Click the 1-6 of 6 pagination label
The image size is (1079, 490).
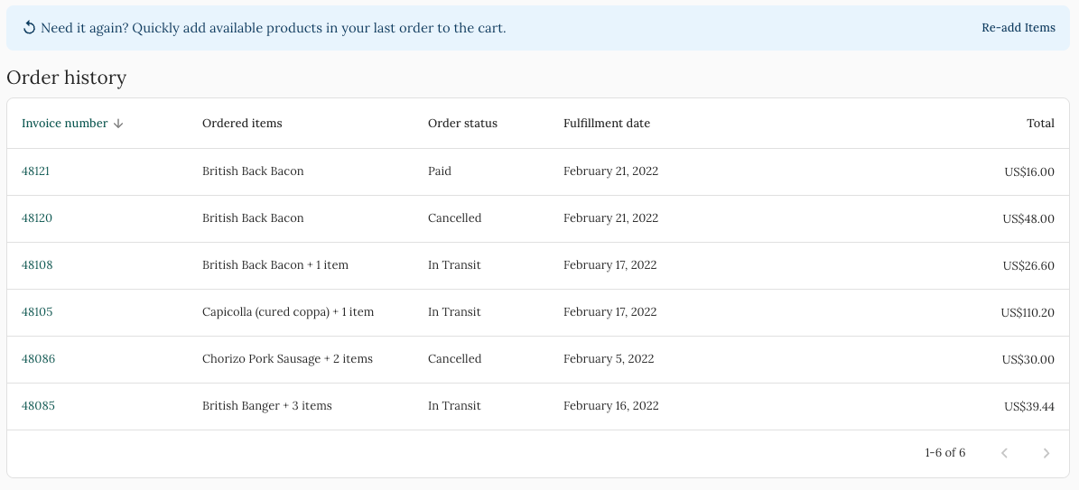(945, 453)
